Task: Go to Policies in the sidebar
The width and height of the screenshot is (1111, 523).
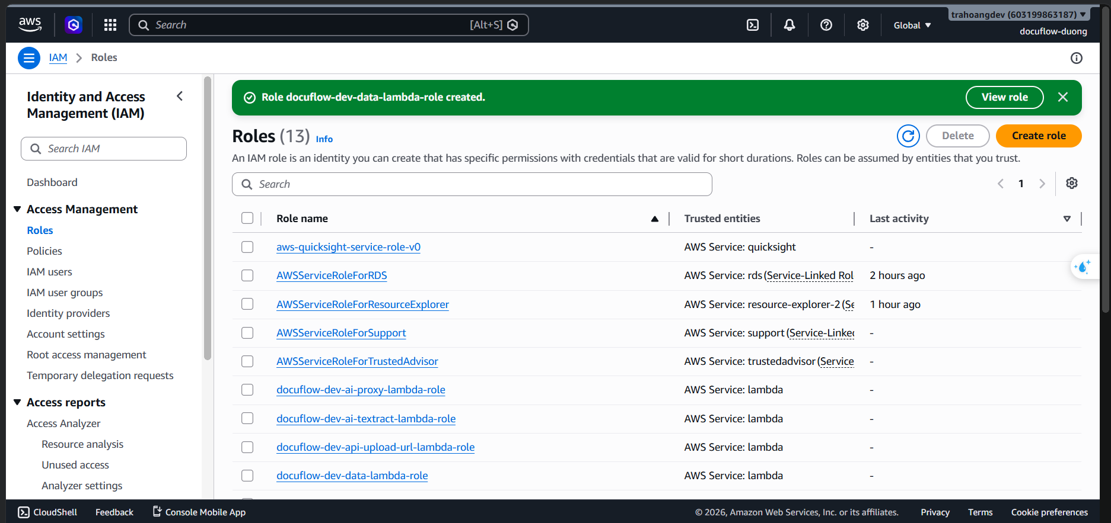Action: tap(44, 251)
